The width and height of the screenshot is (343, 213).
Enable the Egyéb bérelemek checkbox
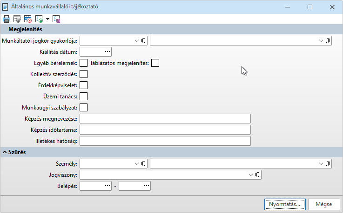tap(84, 63)
